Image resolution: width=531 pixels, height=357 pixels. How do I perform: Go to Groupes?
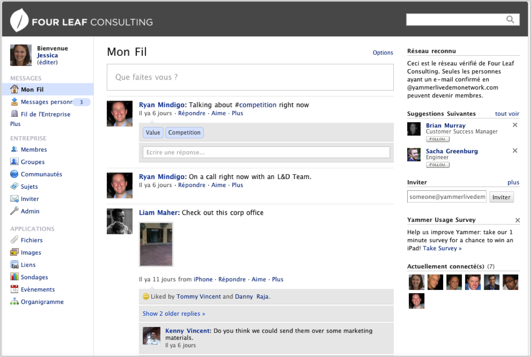[33, 162]
